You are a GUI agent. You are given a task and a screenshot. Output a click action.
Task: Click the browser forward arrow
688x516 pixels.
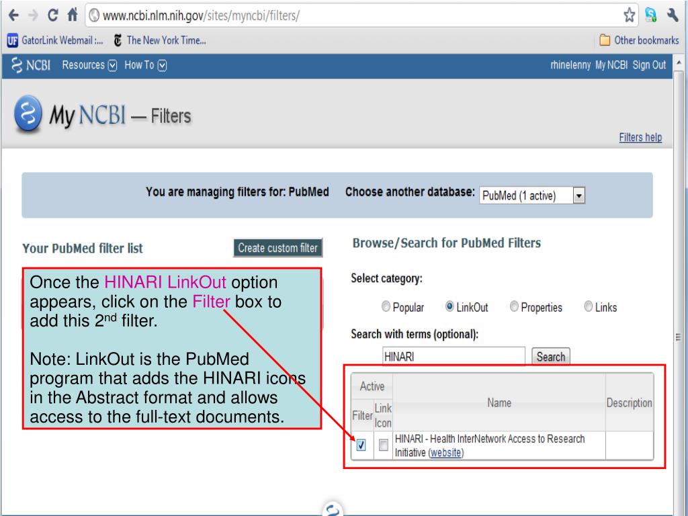tap(32, 15)
